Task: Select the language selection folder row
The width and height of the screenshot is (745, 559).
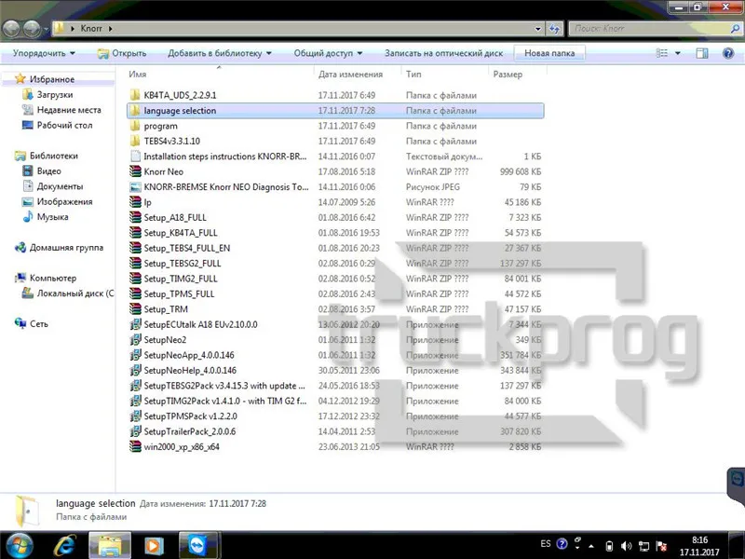Action: [x=335, y=110]
